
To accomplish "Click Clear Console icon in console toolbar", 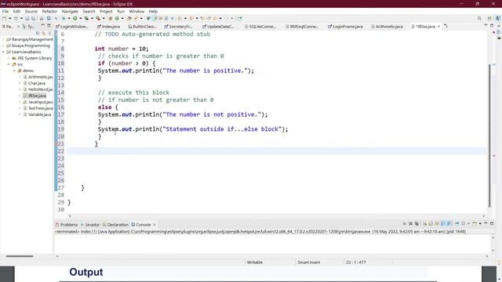I will tap(424, 224).
